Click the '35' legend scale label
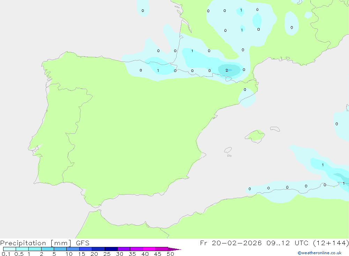Image resolution: width=349 pixels, height=256 pixels. click(132, 254)
